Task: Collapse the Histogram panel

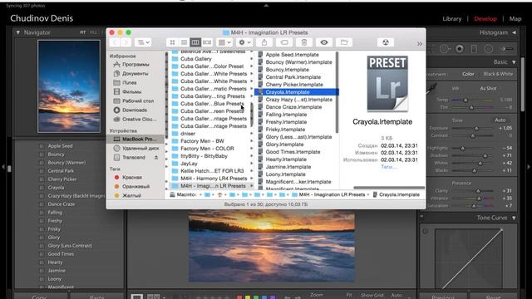Action: [x=514, y=32]
